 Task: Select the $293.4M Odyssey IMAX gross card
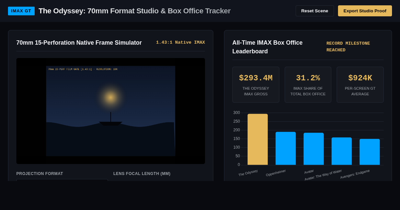256,85
